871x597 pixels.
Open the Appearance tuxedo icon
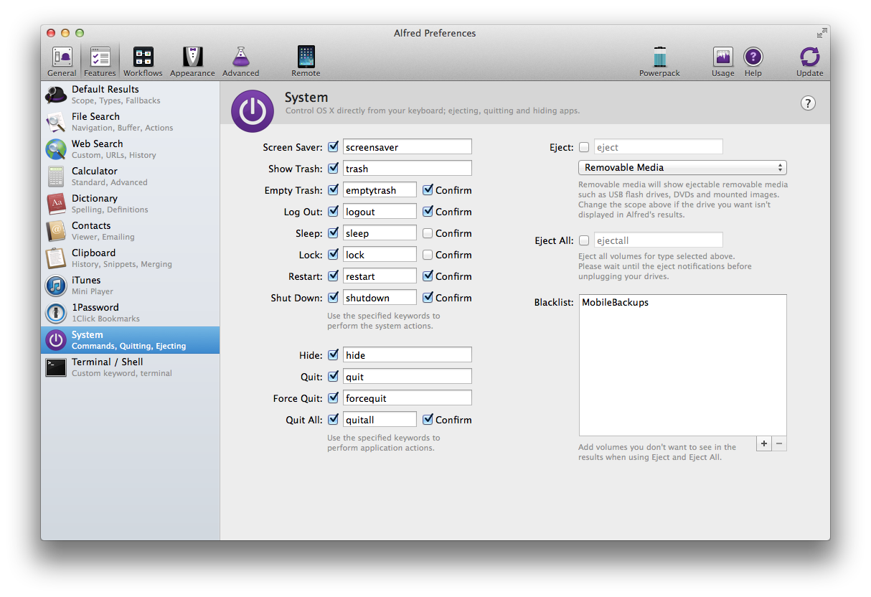[x=192, y=57]
